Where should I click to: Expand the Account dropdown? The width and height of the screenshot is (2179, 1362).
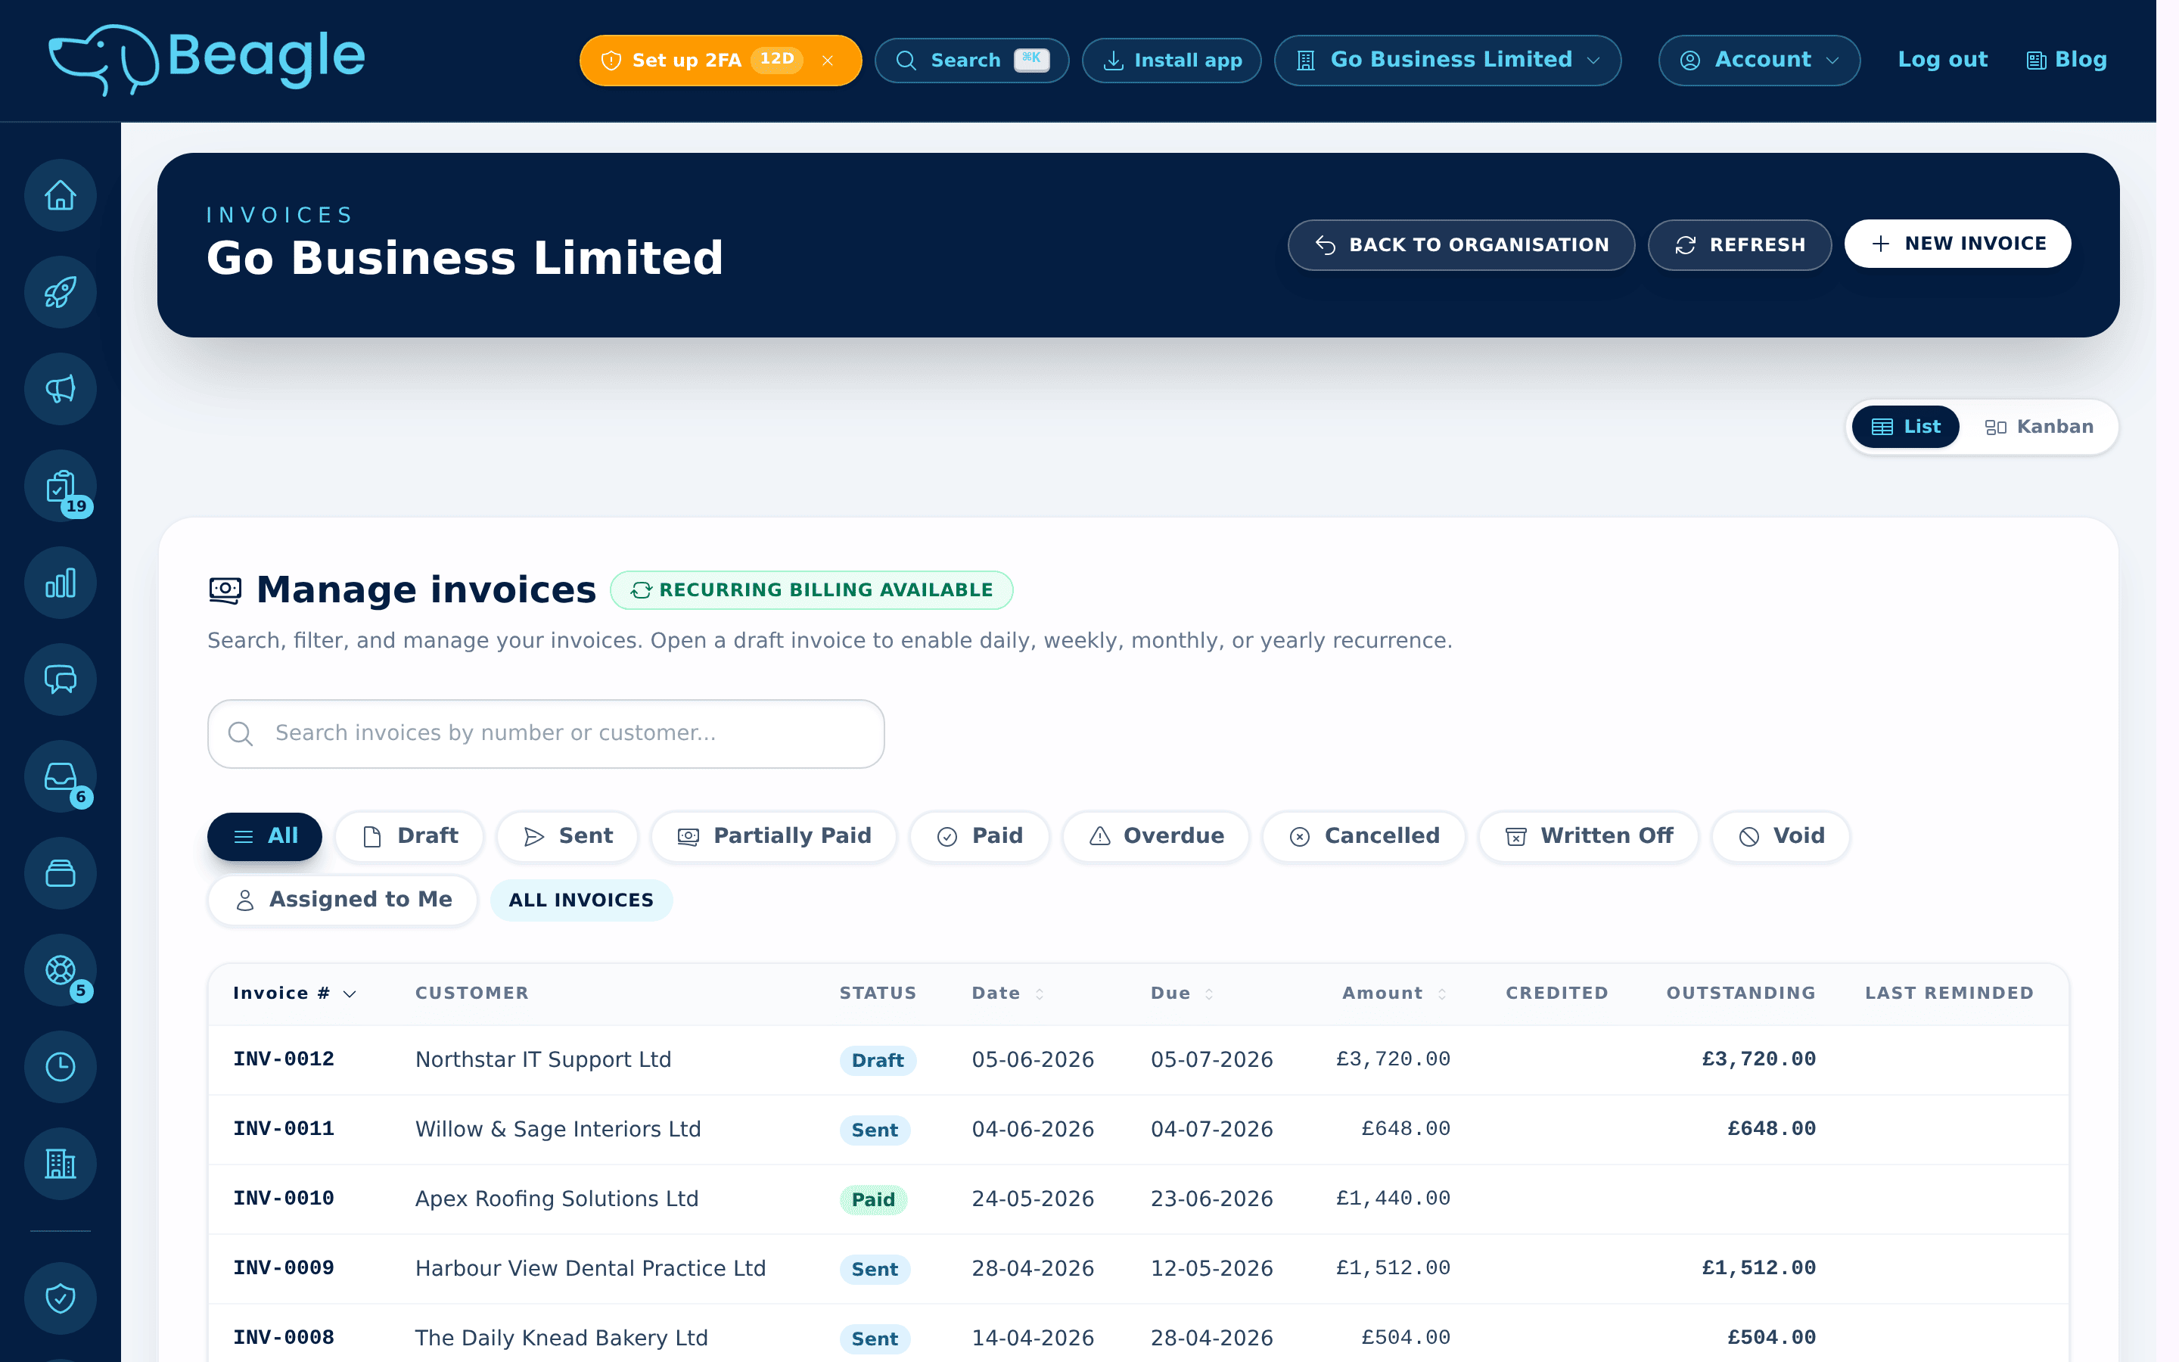(x=1758, y=61)
